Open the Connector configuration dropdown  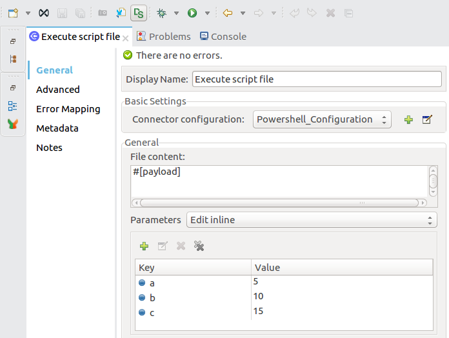[x=321, y=119]
